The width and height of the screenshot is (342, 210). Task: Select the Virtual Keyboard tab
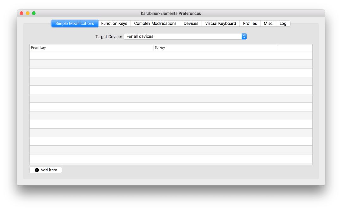(220, 23)
